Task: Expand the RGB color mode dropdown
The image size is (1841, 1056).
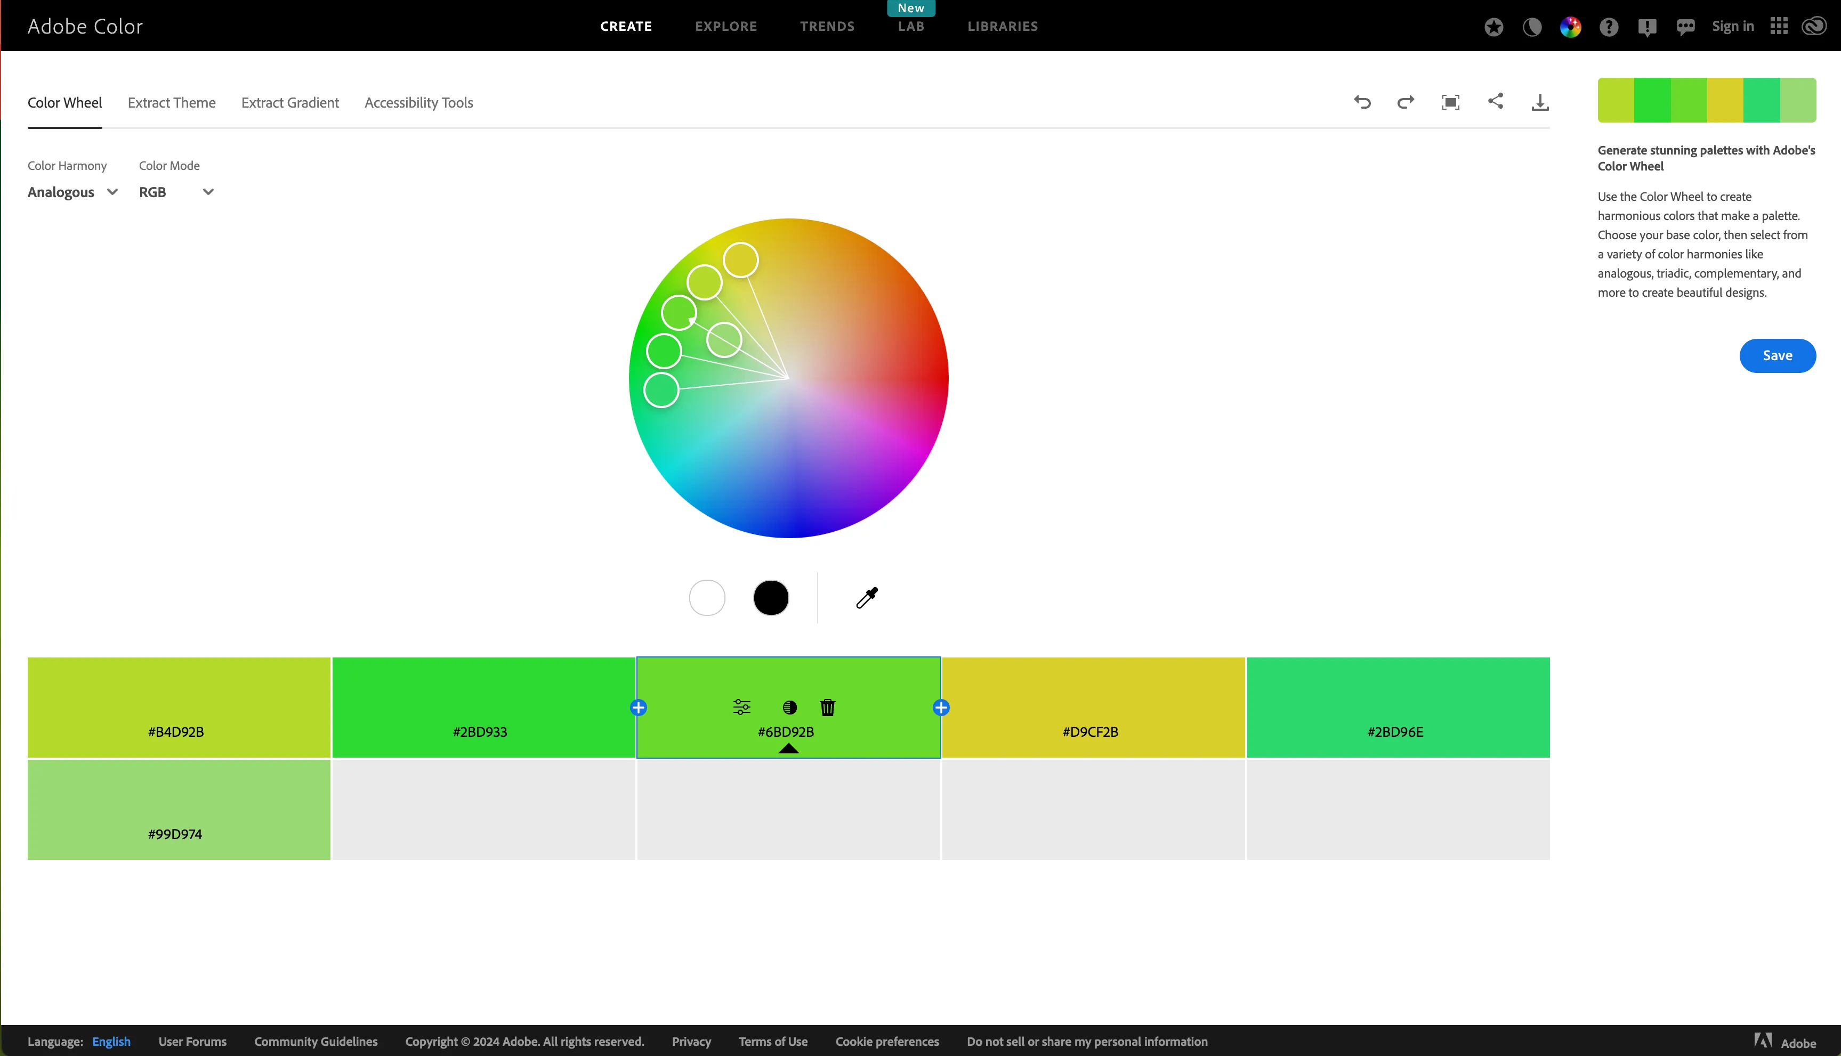Action: pyautogui.click(x=176, y=192)
